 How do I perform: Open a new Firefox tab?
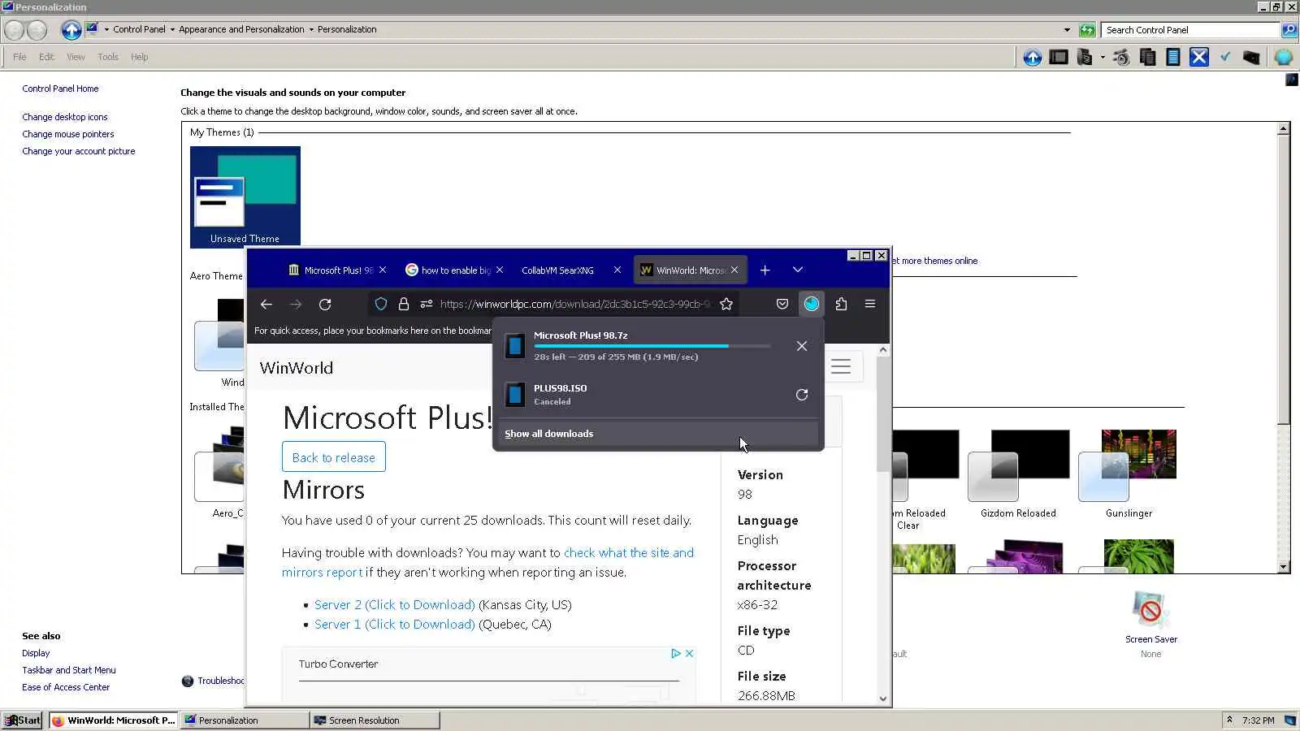coord(765,270)
